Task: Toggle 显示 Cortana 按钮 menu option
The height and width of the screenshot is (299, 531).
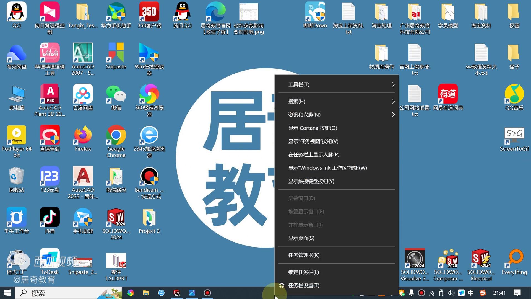Action: click(313, 128)
